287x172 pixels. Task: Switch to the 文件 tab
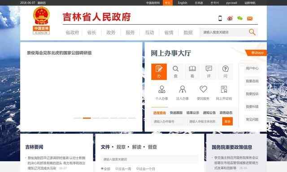tap(105, 147)
